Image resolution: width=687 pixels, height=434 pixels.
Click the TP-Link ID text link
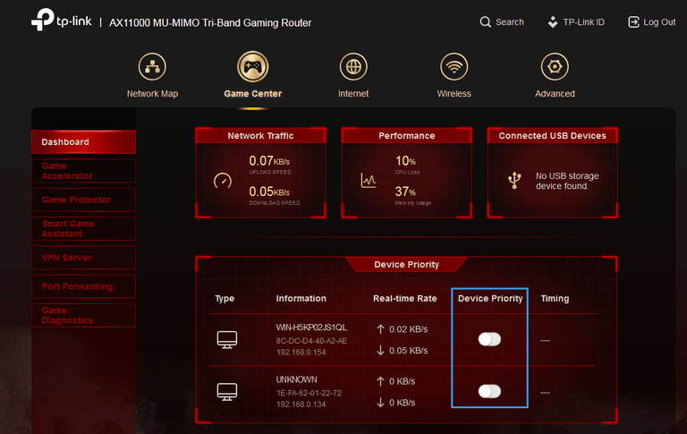point(583,21)
